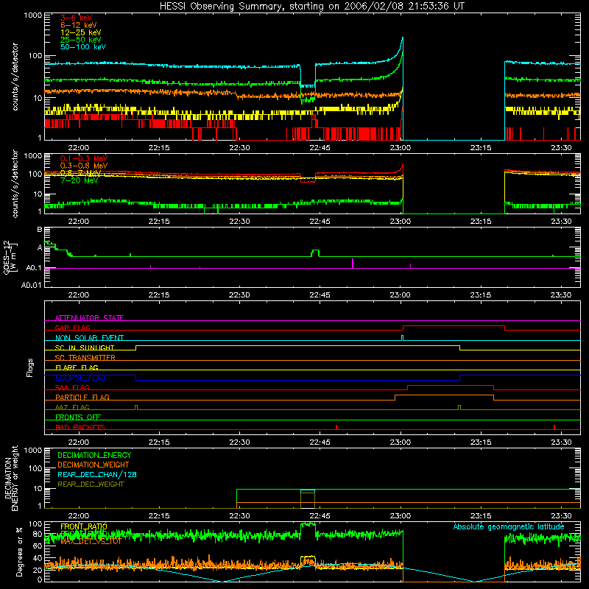The height and width of the screenshot is (589, 589).
Task: Select the red 3-6 keV legend label
Action: pyautogui.click(x=77, y=18)
